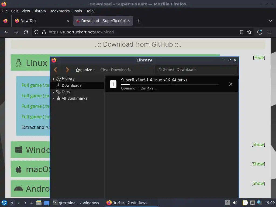This screenshot has width=276, height=207.
Task: Open Firefox View pinned icon
Action: point(5,21)
